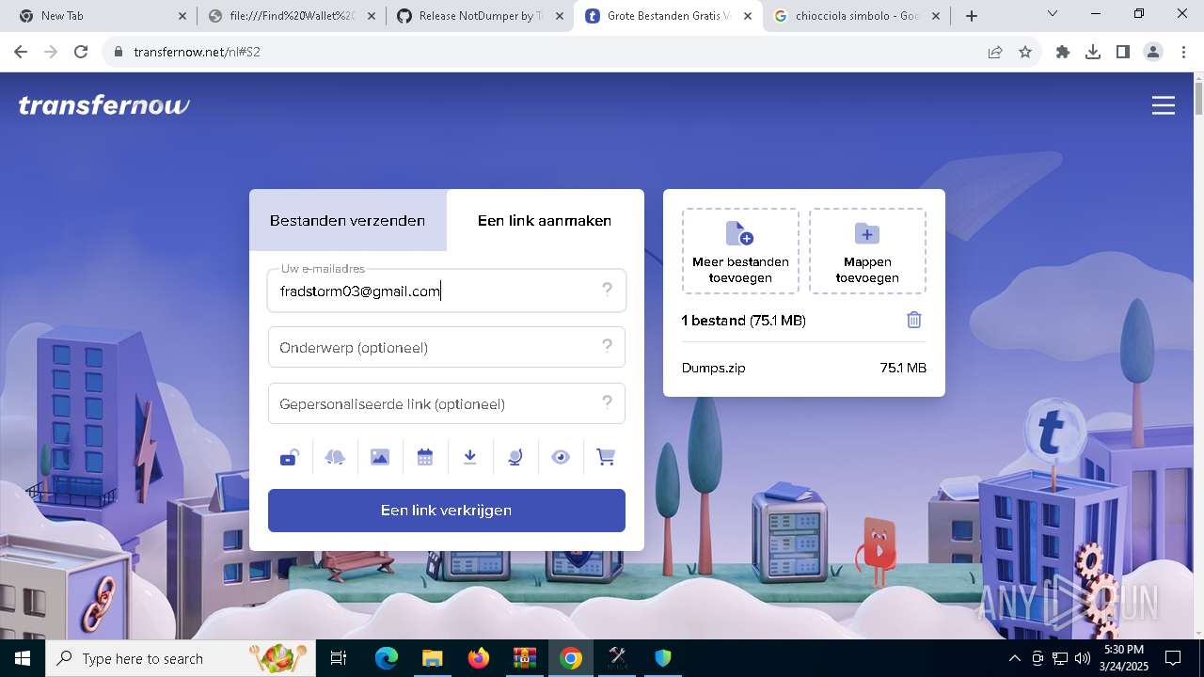Viewport: 1204px width, 677px height.
Task: Close the New Tab browser tab
Action: tap(182, 16)
